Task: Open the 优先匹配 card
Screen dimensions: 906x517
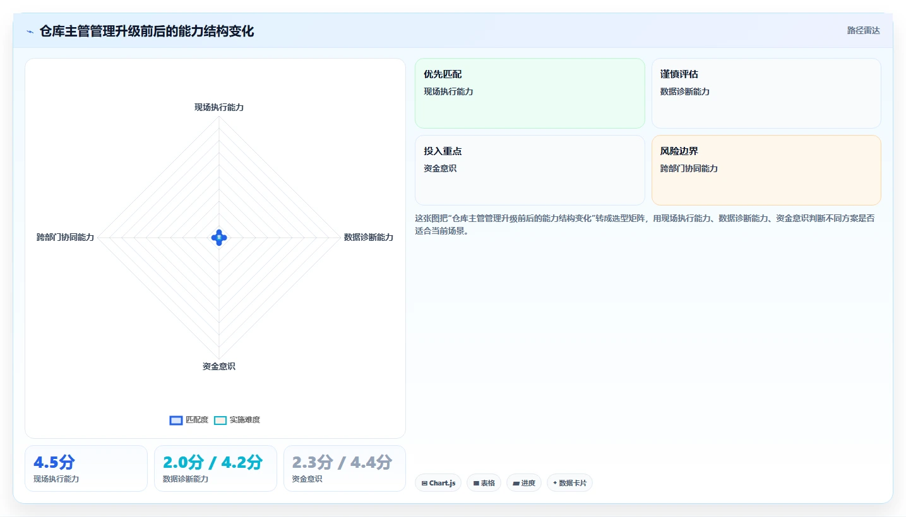Action: point(530,93)
